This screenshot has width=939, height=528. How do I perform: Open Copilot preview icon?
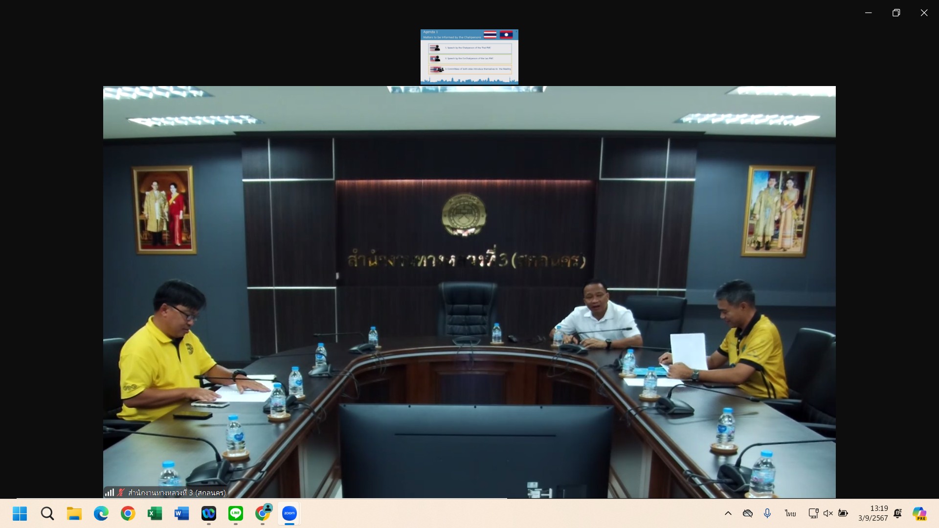tap(919, 513)
